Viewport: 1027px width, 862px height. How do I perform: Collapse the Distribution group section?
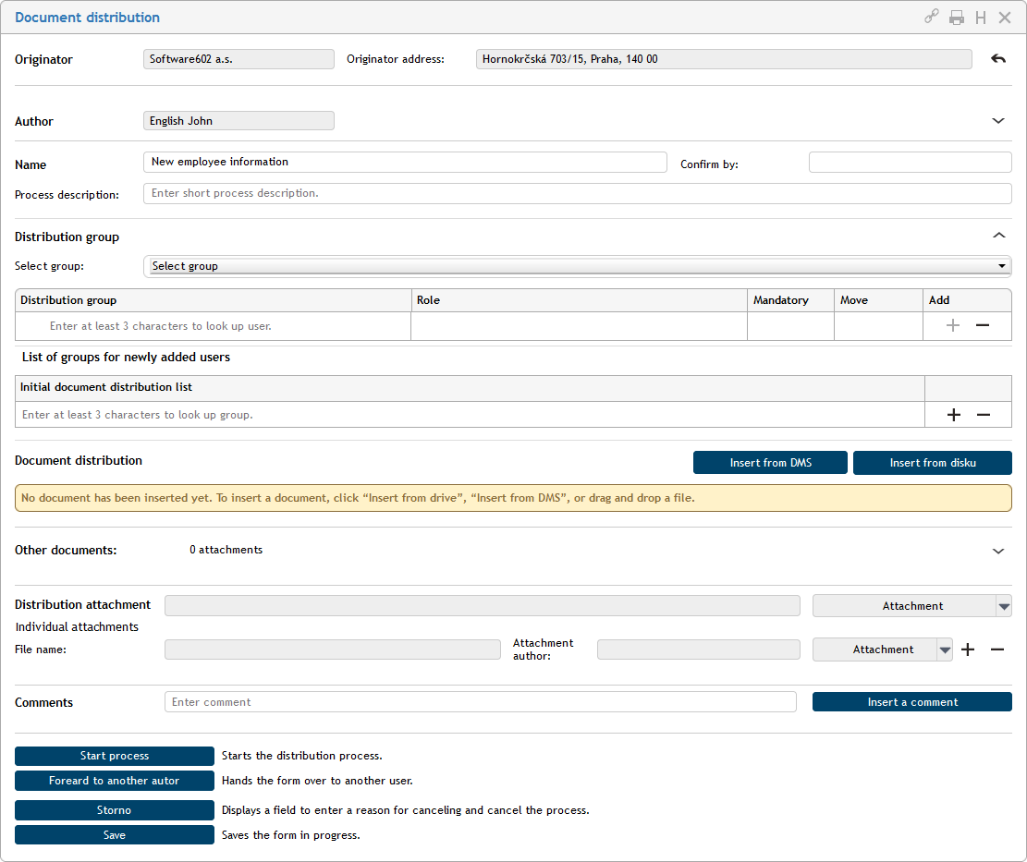click(x=998, y=237)
